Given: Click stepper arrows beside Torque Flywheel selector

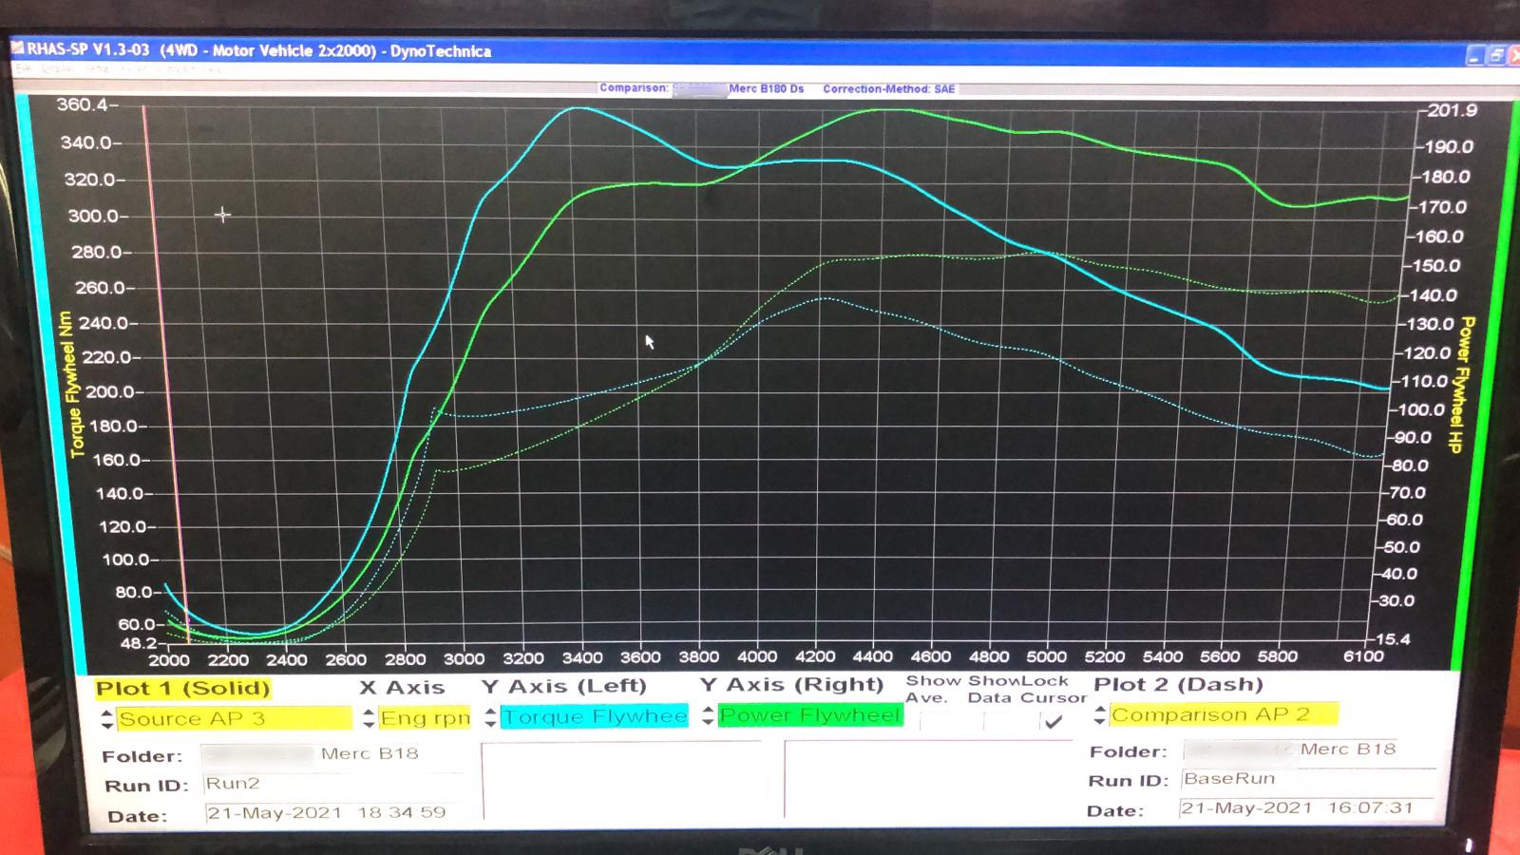Looking at the screenshot, I should (490, 717).
